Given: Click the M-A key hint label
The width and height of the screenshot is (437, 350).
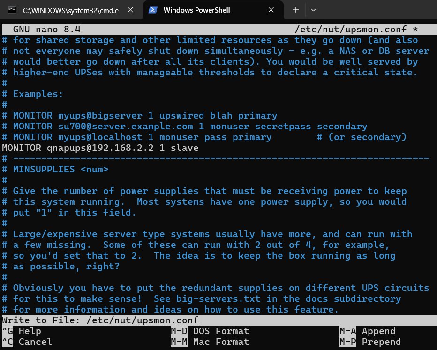Looking at the screenshot, I should pos(347,331).
